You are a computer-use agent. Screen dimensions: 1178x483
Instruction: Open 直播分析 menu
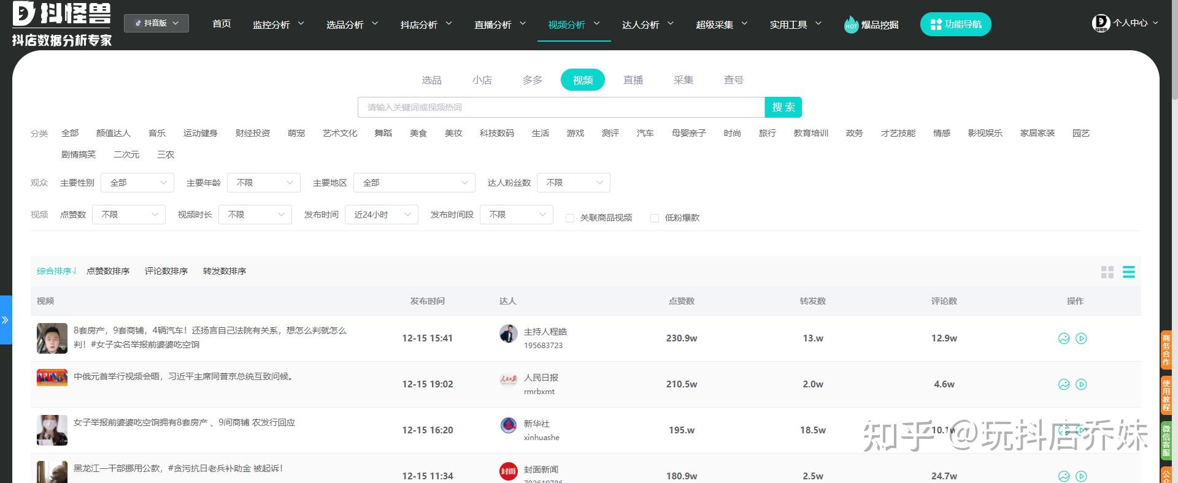(x=499, y=25)
